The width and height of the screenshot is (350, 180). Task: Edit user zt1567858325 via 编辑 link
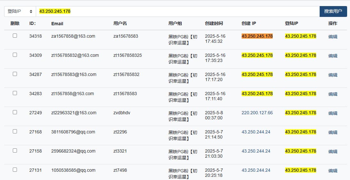[x=333, y=56]
